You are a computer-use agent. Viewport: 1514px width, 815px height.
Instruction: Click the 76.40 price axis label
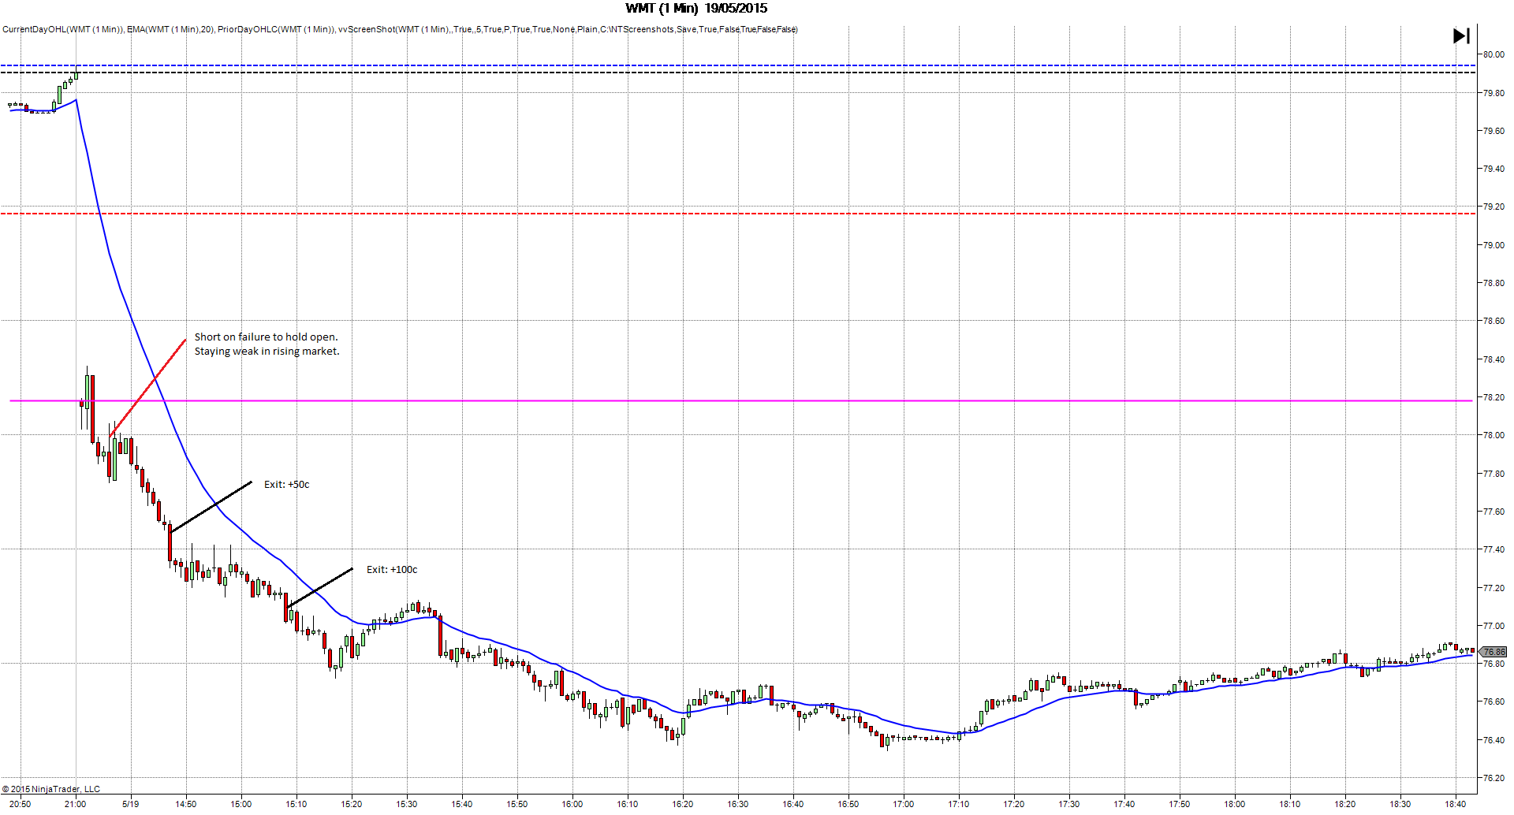point(1493,740)
